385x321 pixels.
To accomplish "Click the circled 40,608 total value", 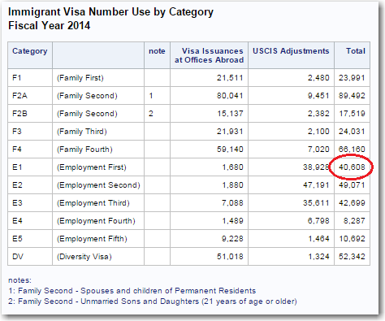I will (x=352, y=167).
